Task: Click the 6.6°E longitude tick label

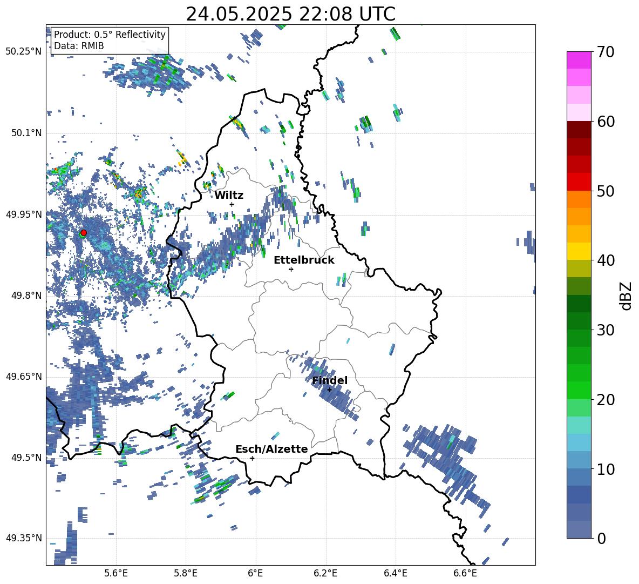Action: (x=465, y=573)
